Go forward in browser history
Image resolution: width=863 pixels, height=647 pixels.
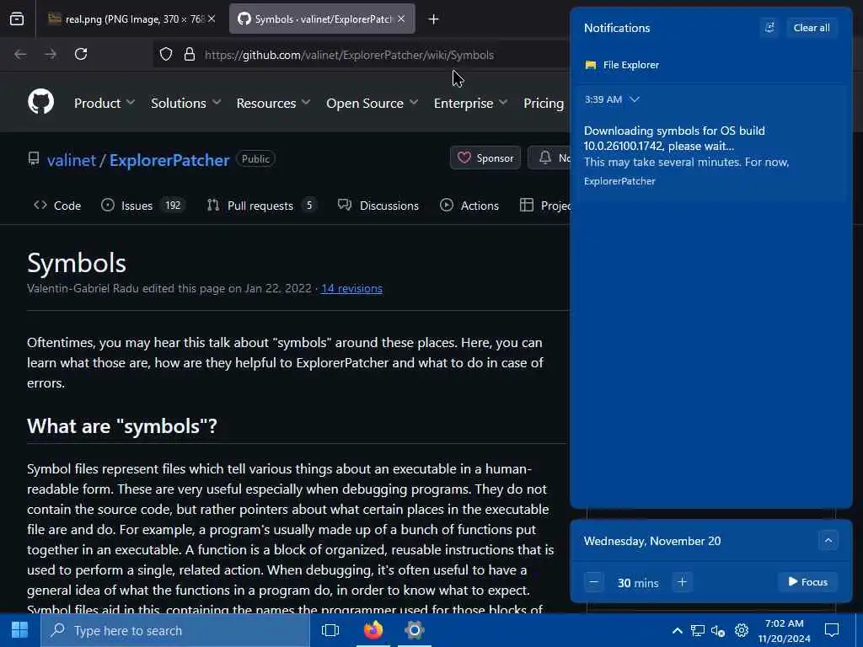coord(50,54)
